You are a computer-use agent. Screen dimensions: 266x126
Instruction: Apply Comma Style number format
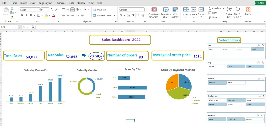[x=133, y=15]
